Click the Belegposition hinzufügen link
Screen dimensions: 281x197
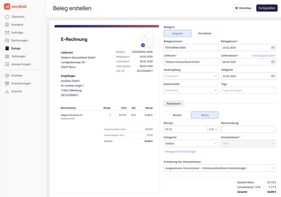tap(180, 152)
